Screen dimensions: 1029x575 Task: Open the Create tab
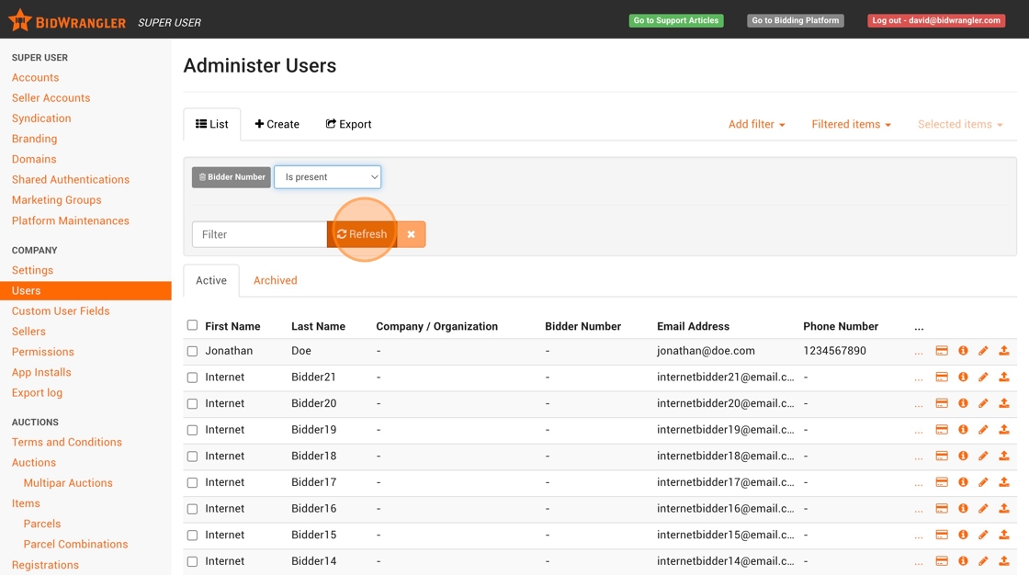click(x=277, y=124)
